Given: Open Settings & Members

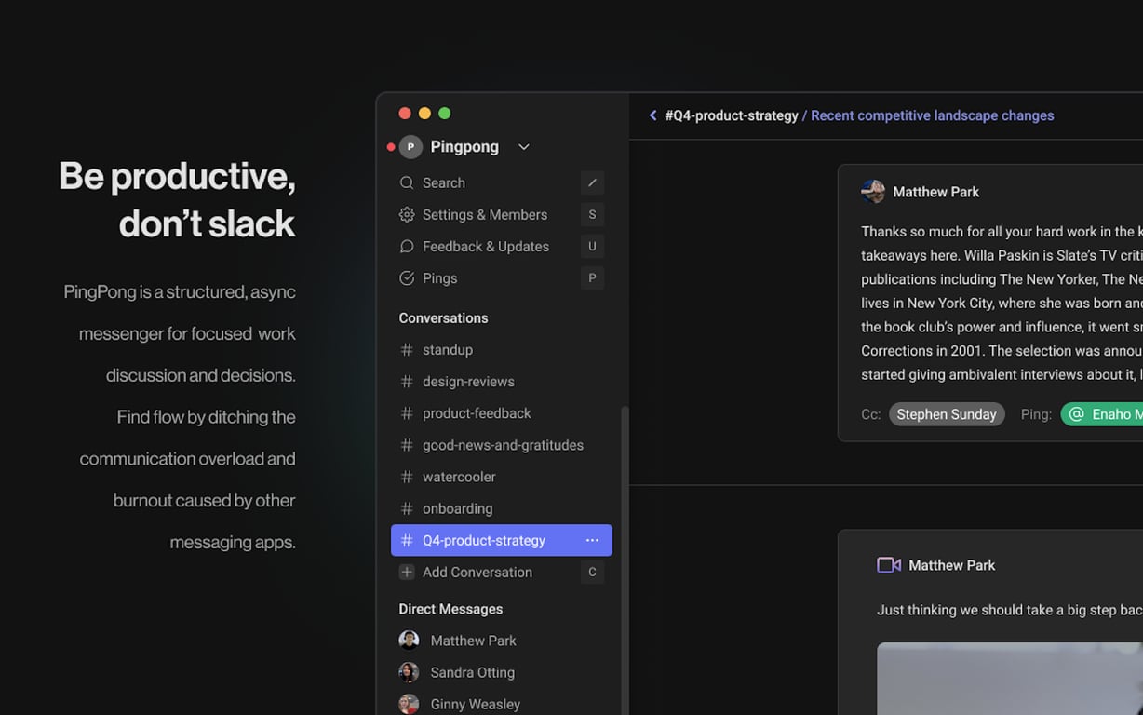Looking at the screenshot, I should tap(501, 215).
